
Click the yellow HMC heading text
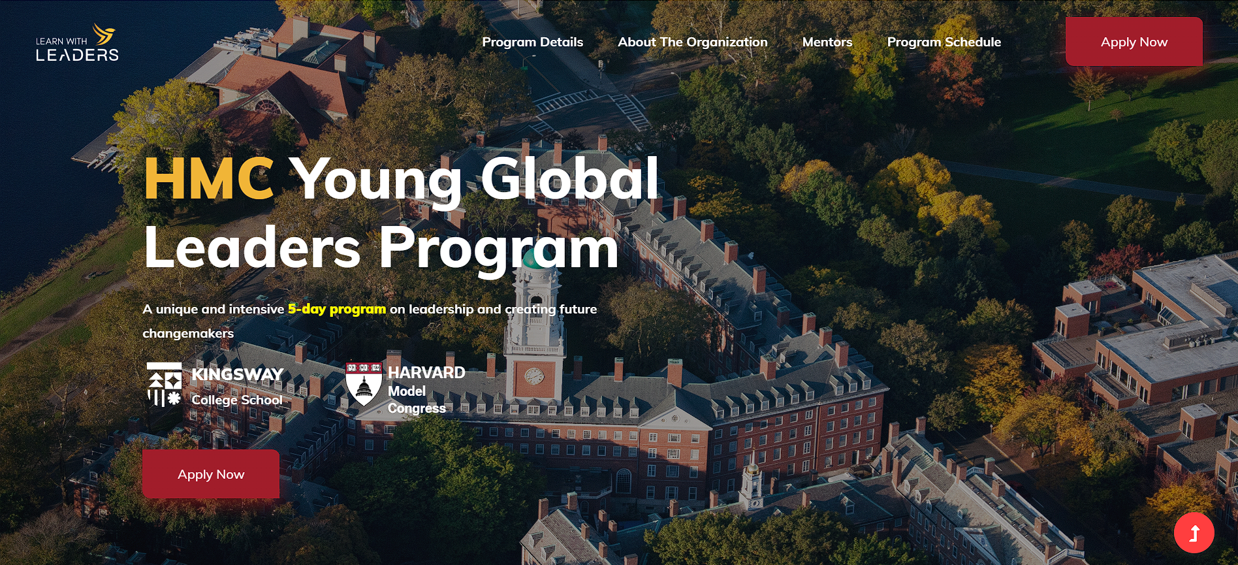coord(209,179)
